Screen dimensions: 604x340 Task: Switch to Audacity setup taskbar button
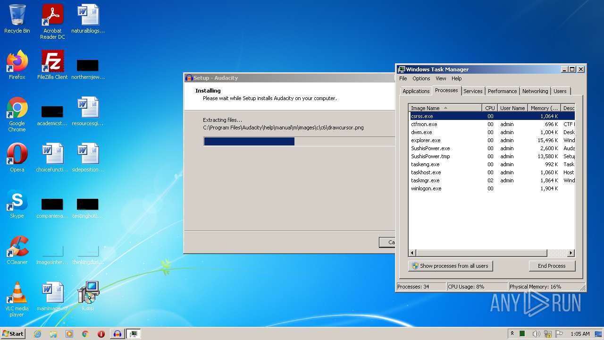click(x=117, y=334)
